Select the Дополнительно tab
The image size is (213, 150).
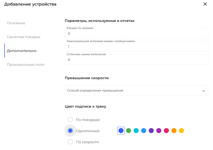22,51
